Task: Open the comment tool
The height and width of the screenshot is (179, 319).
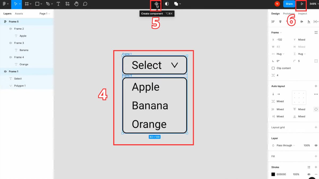Action: (x=85, y=4)
